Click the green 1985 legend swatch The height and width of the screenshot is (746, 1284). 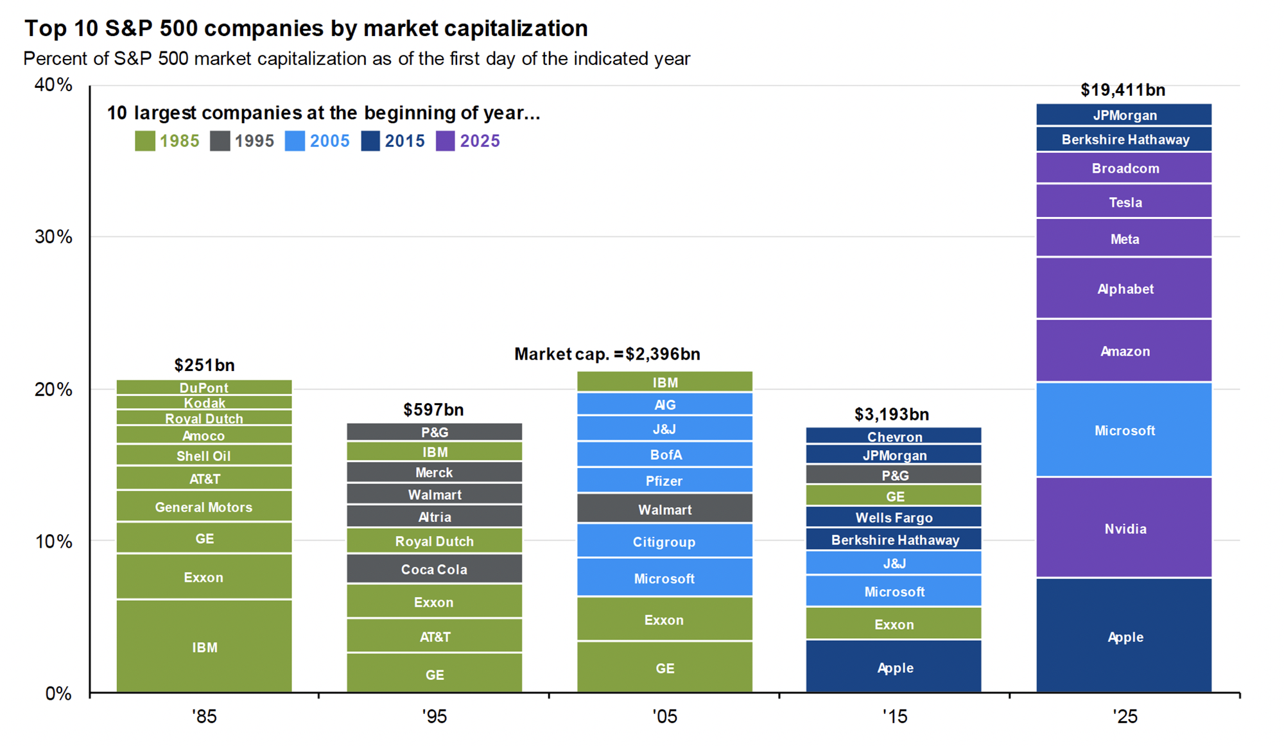[145, 141]
